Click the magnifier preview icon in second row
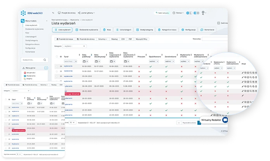The width and height of the screenshot is (270, 161). pos(251,77)
